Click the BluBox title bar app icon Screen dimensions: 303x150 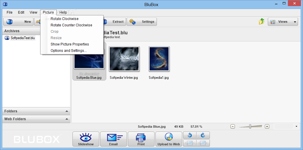tap(5, 4)
